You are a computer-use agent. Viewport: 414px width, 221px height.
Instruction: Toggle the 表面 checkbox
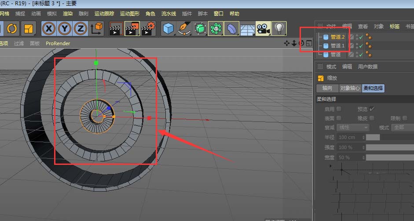[339, 118]
